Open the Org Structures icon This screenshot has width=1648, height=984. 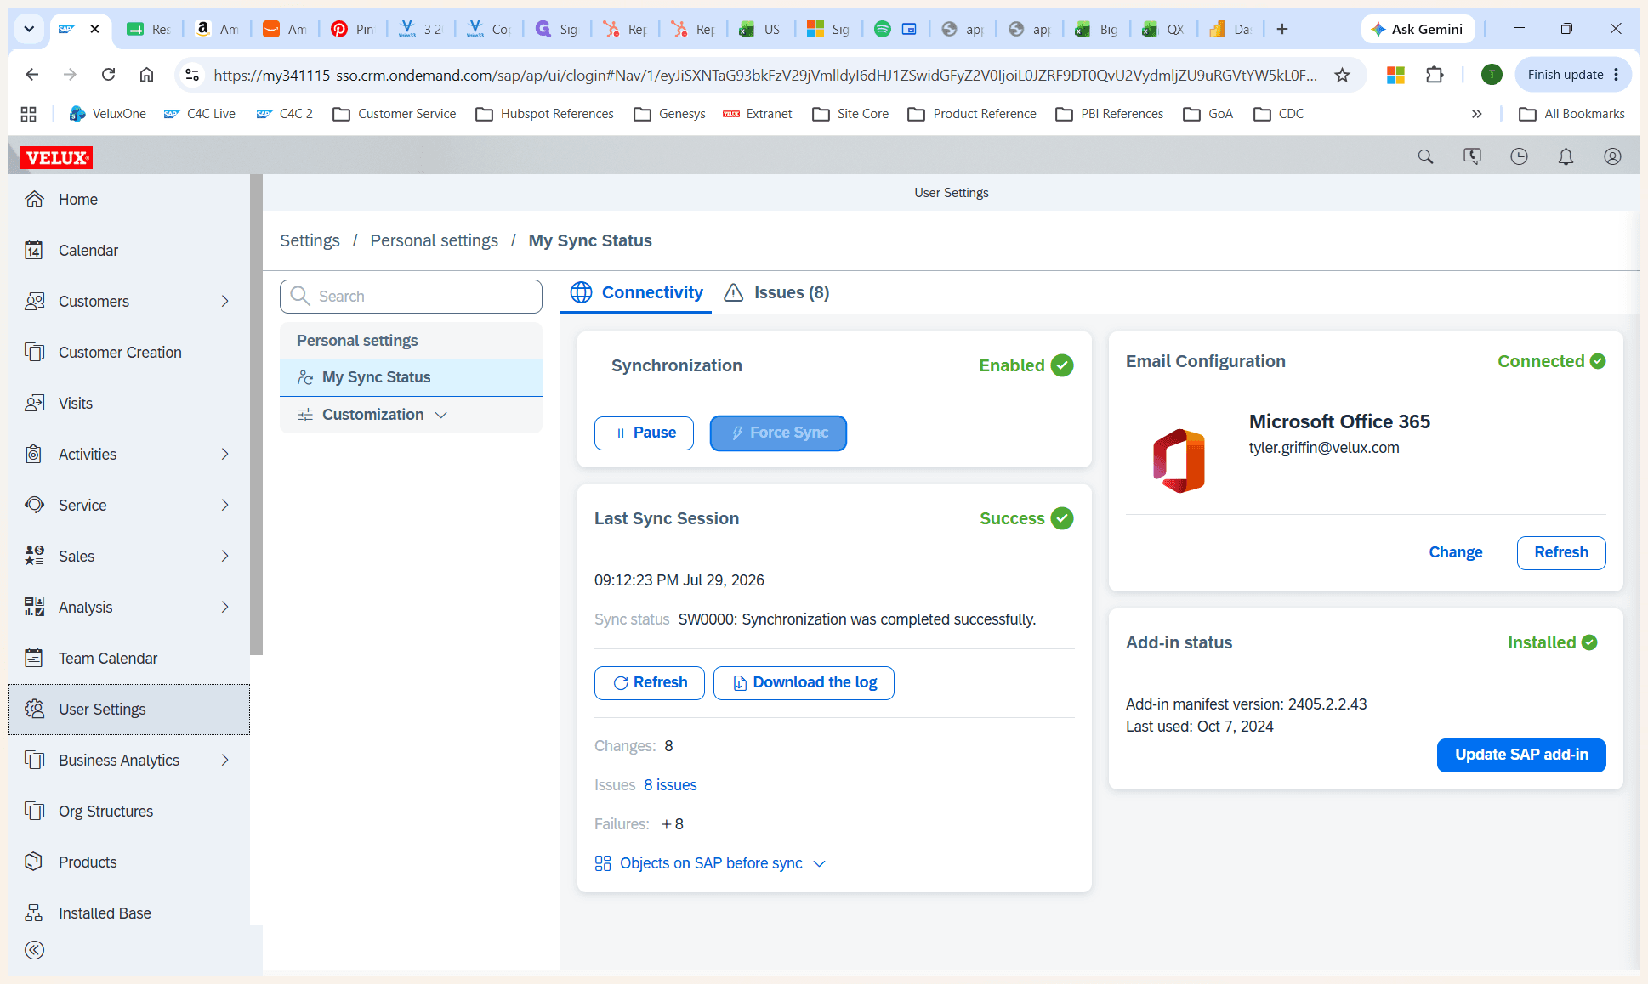tap(34, 812)
